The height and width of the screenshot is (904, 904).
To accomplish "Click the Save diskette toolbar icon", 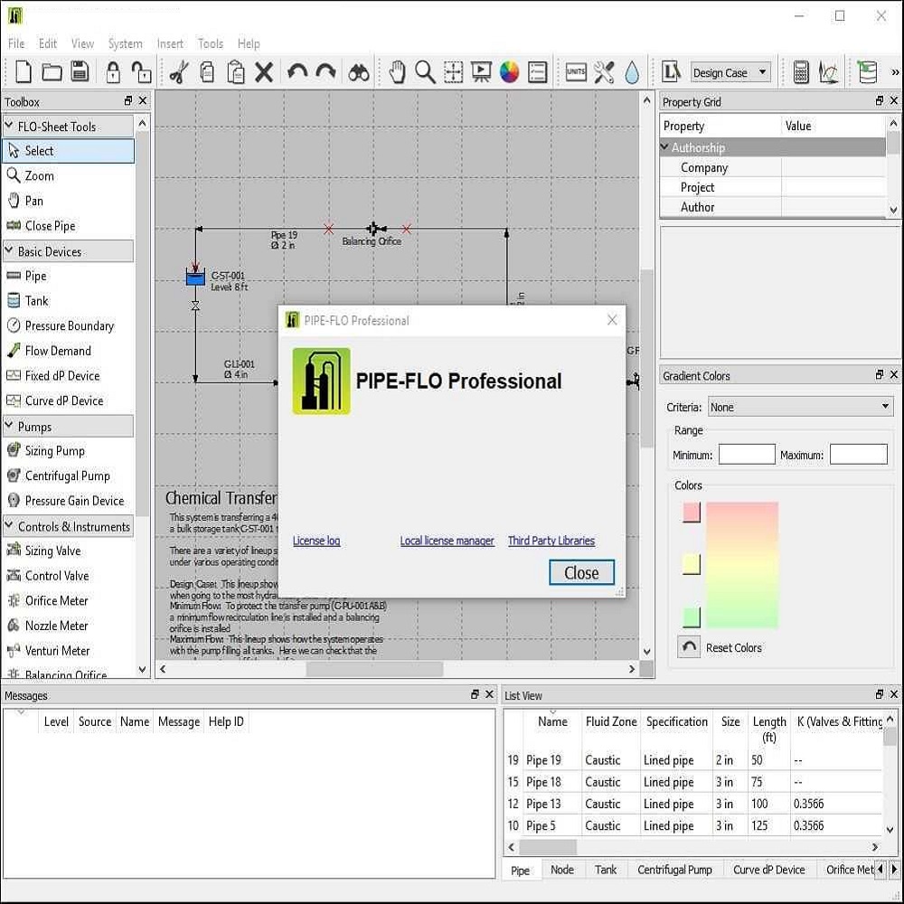I will 80,72.
